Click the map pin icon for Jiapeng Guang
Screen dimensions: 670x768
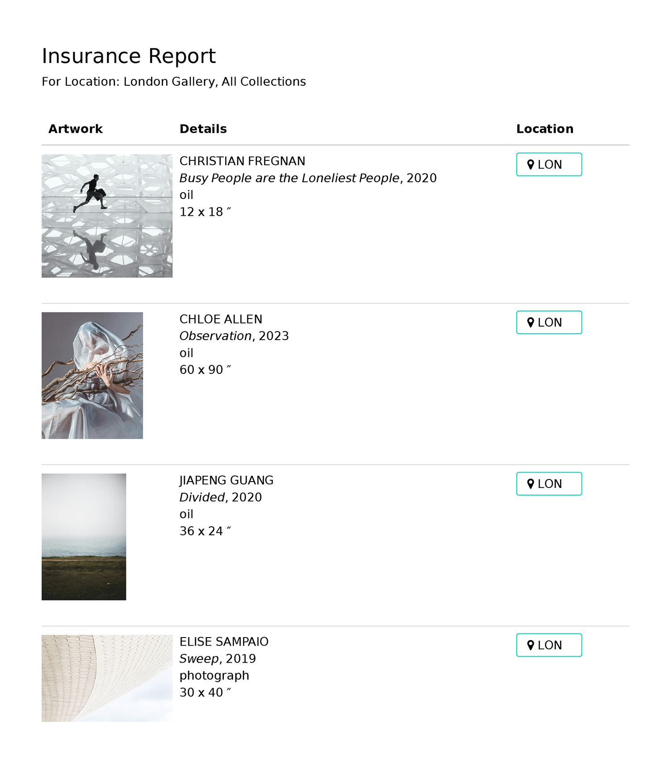530,483
